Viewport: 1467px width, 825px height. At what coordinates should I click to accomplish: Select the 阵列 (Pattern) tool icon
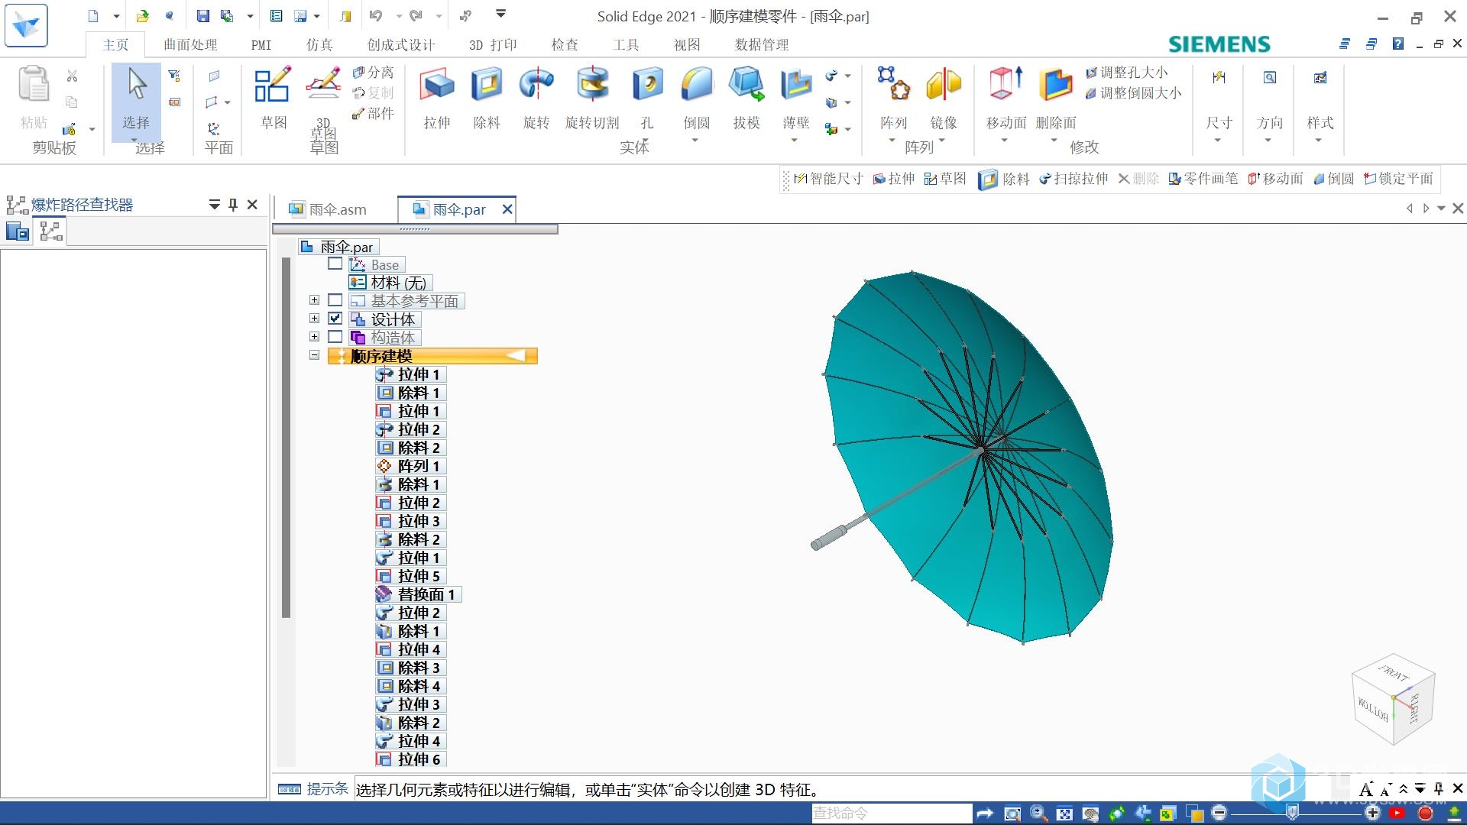[893, 84]
